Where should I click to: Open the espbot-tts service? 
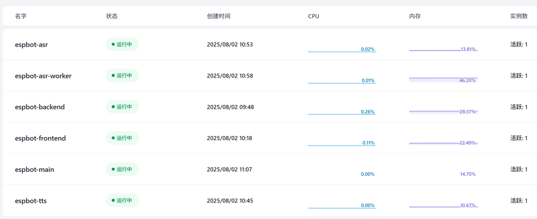click(x=31, y=201)
